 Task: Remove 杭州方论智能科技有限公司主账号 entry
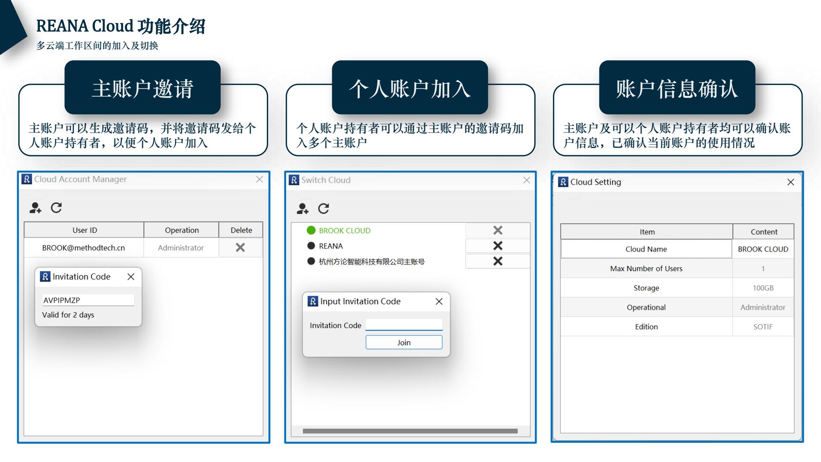(497, 261)
